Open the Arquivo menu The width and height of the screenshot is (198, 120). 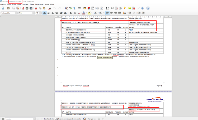[3, 4]
